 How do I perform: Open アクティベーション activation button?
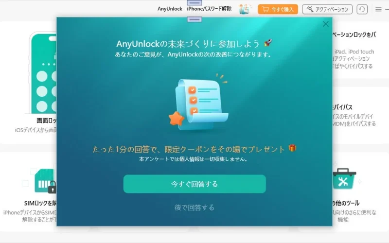pos(327,9)
